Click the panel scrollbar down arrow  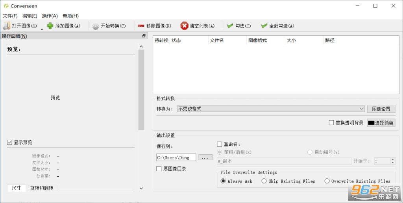(141, 188)
